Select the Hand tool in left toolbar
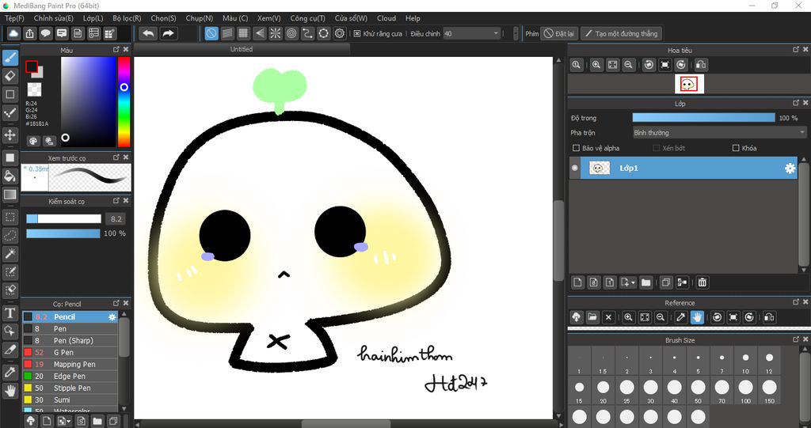The image size is (811, 428). coord(10,390)
